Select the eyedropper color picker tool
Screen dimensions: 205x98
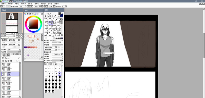coord(55,16)
